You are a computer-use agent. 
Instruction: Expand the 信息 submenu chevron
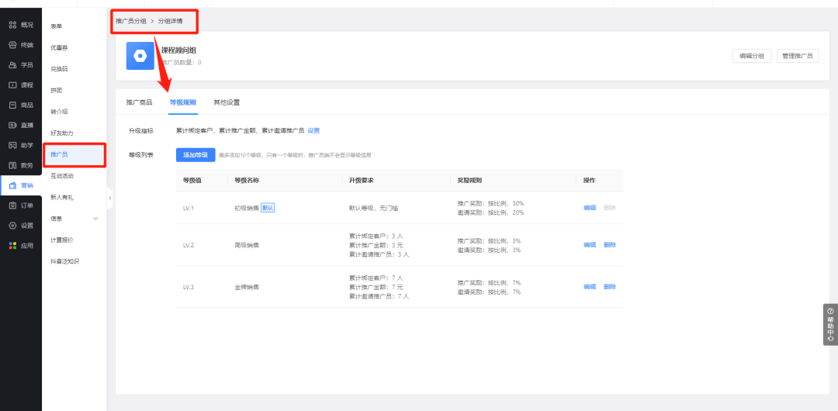tap(95, 219)
